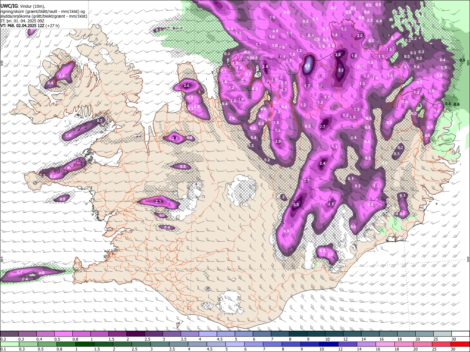The image size is (470, 352).
Task: Click the 6–7 periwinkle swatch in the lower legend
Action: [x=253, y=344]
